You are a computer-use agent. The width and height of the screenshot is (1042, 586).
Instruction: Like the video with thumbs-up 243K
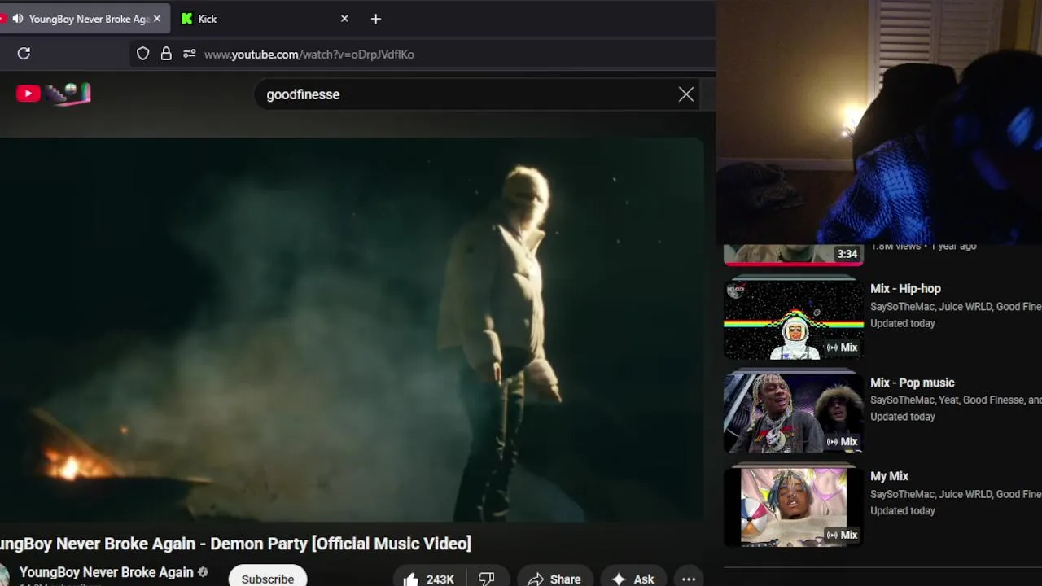[x=429, y=579]
